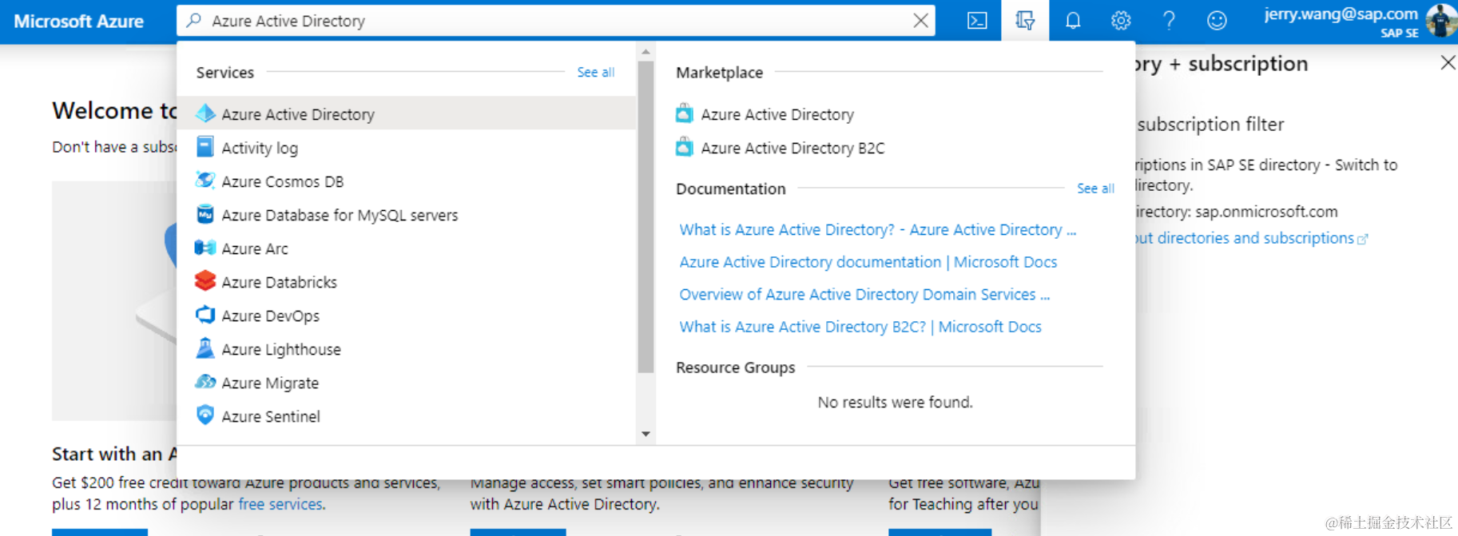Open the notifications bell
This screenshot has height=536, width=1458.
point(1073,21)
